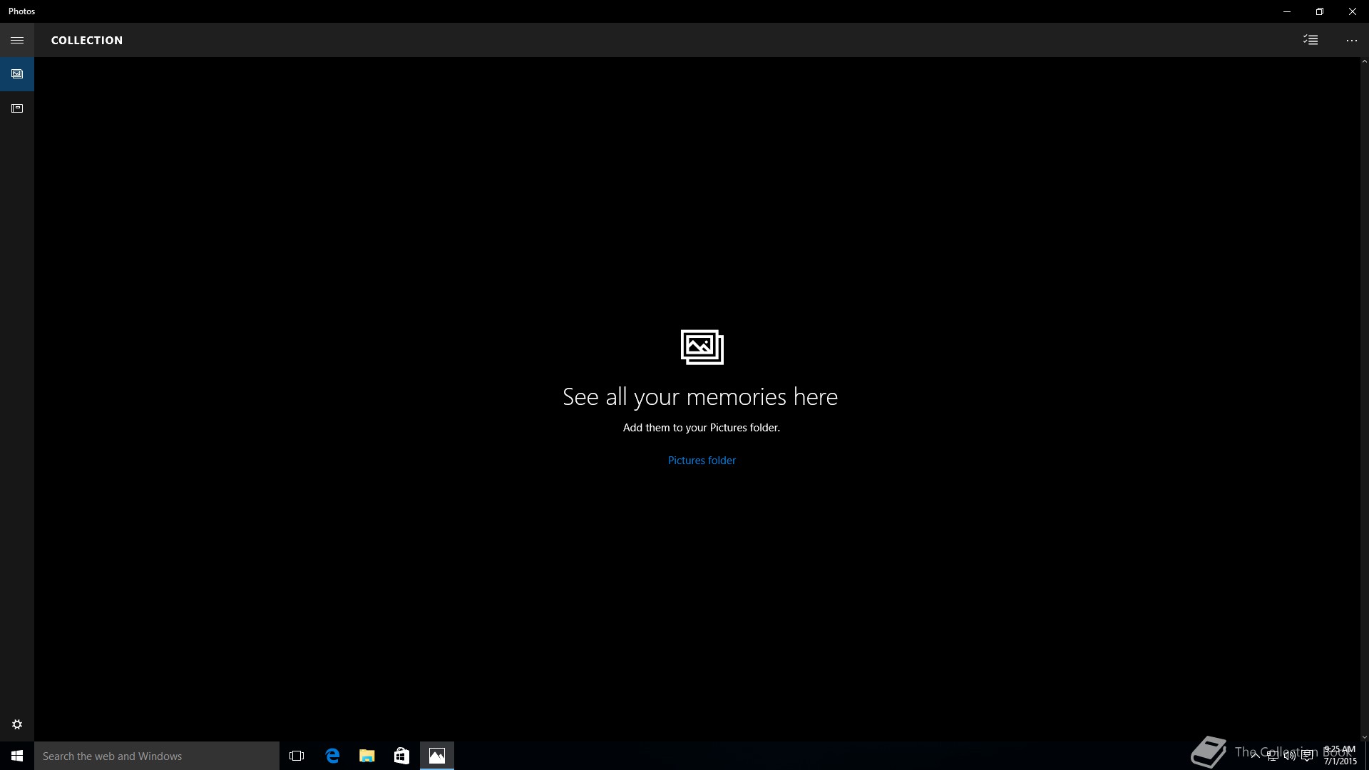The image size is (1369, 770).
Task: Focus the Search the web and Windows box
Action: tap(157, 756)
